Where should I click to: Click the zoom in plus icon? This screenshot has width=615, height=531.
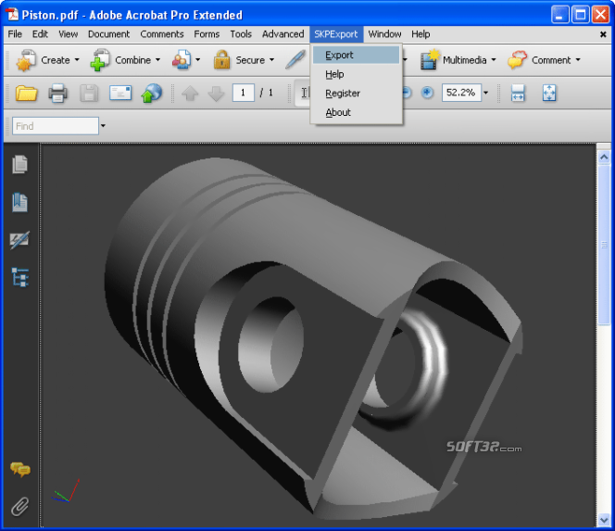[x=427, y=93]
